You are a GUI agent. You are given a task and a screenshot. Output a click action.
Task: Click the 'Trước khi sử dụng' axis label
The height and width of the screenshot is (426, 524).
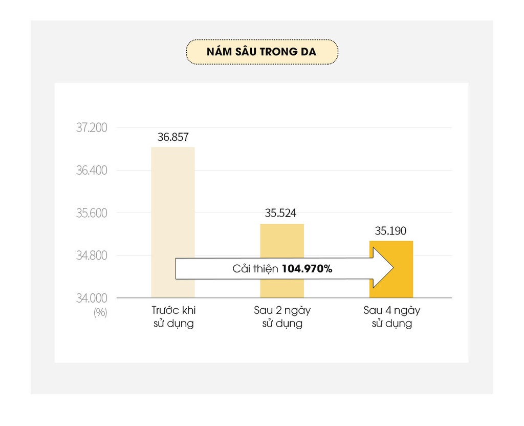(x=173, y=317)
